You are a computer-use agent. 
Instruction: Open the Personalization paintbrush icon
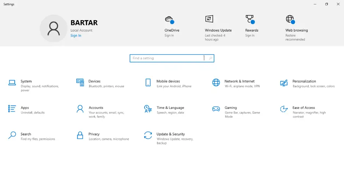coord(284,83)
